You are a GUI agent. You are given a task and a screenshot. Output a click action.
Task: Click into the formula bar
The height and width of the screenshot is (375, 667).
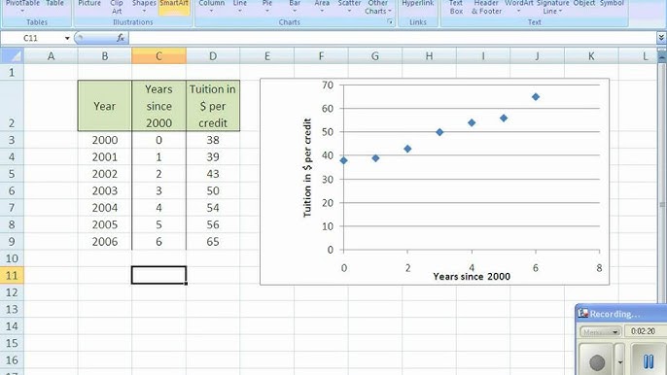391,38
